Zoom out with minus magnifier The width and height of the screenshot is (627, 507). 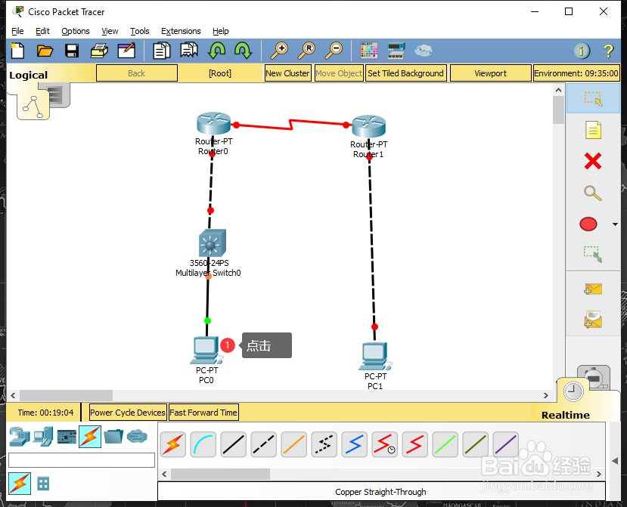(334, 51)
